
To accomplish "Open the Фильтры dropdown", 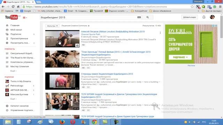I will pyautogui.click(x=52, y=26).
